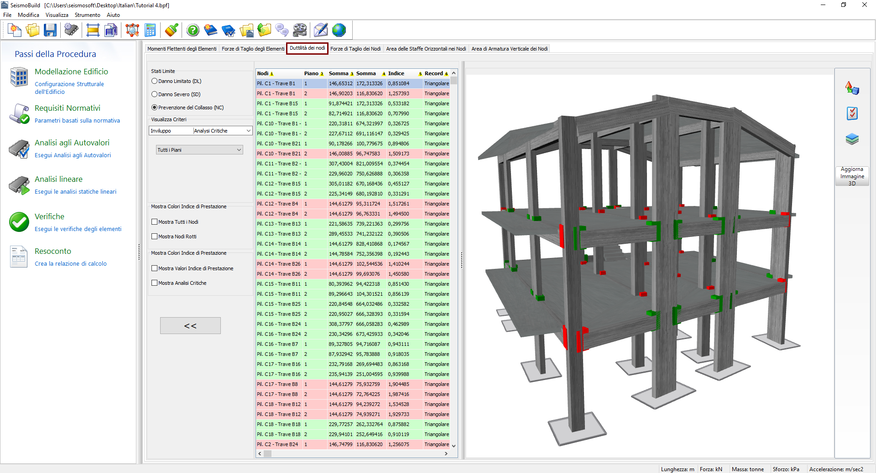Expand the Inviluppo Analysi Critiche dropdown
The height and width of the screenshot is (473, 876).
pyautogui.click(x=201, y=131)
